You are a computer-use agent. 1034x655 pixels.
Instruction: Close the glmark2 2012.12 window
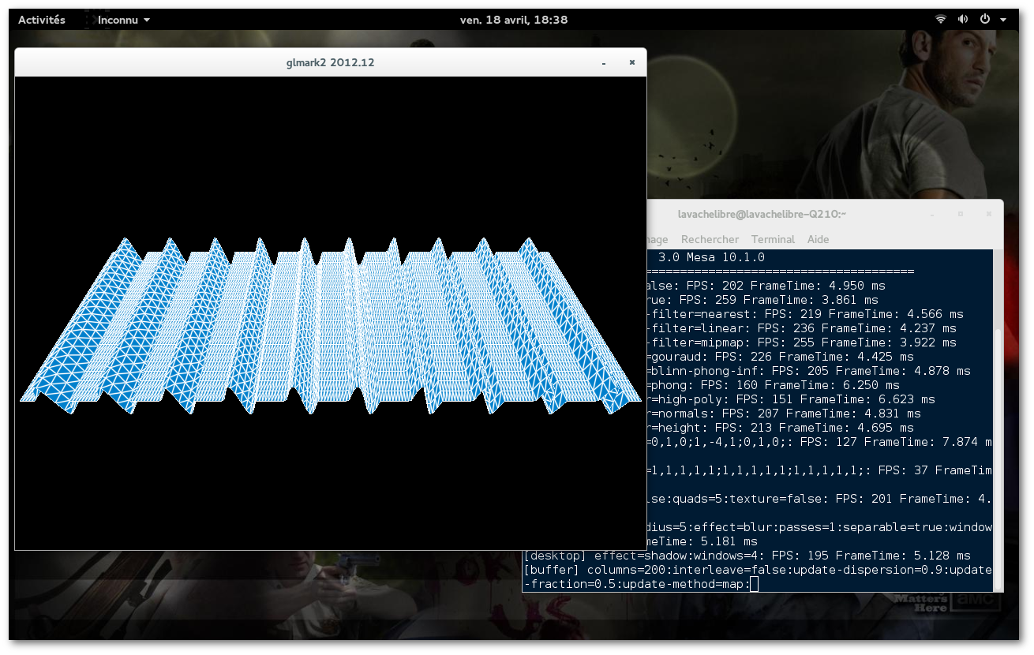click(631, 62)
